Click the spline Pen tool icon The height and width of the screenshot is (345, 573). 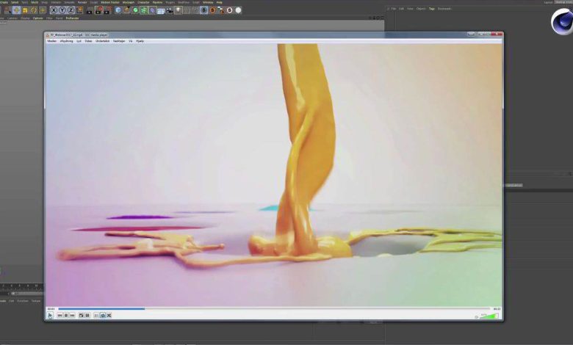[x=126, y=10]
